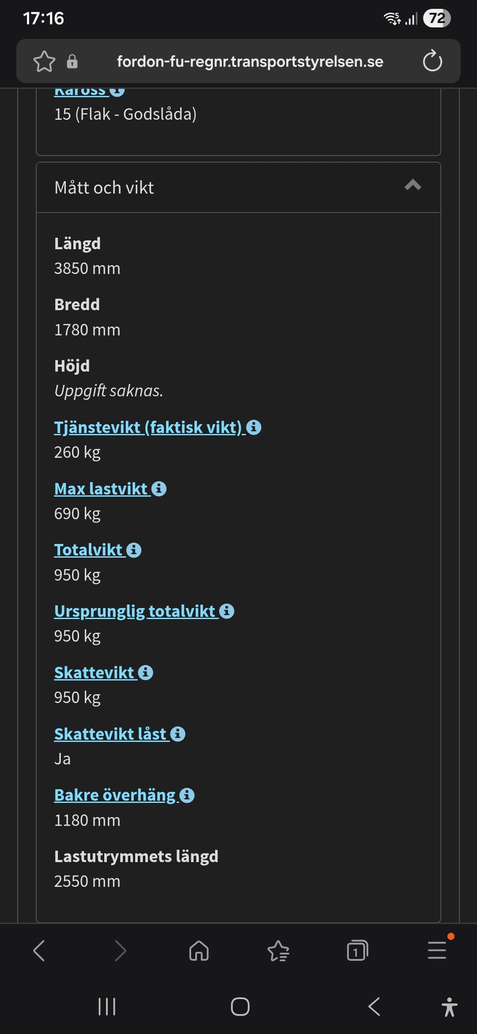The image size is (477, 1034).
Task: Go back using browser back arrow
Action: click(x=39, y=951)
